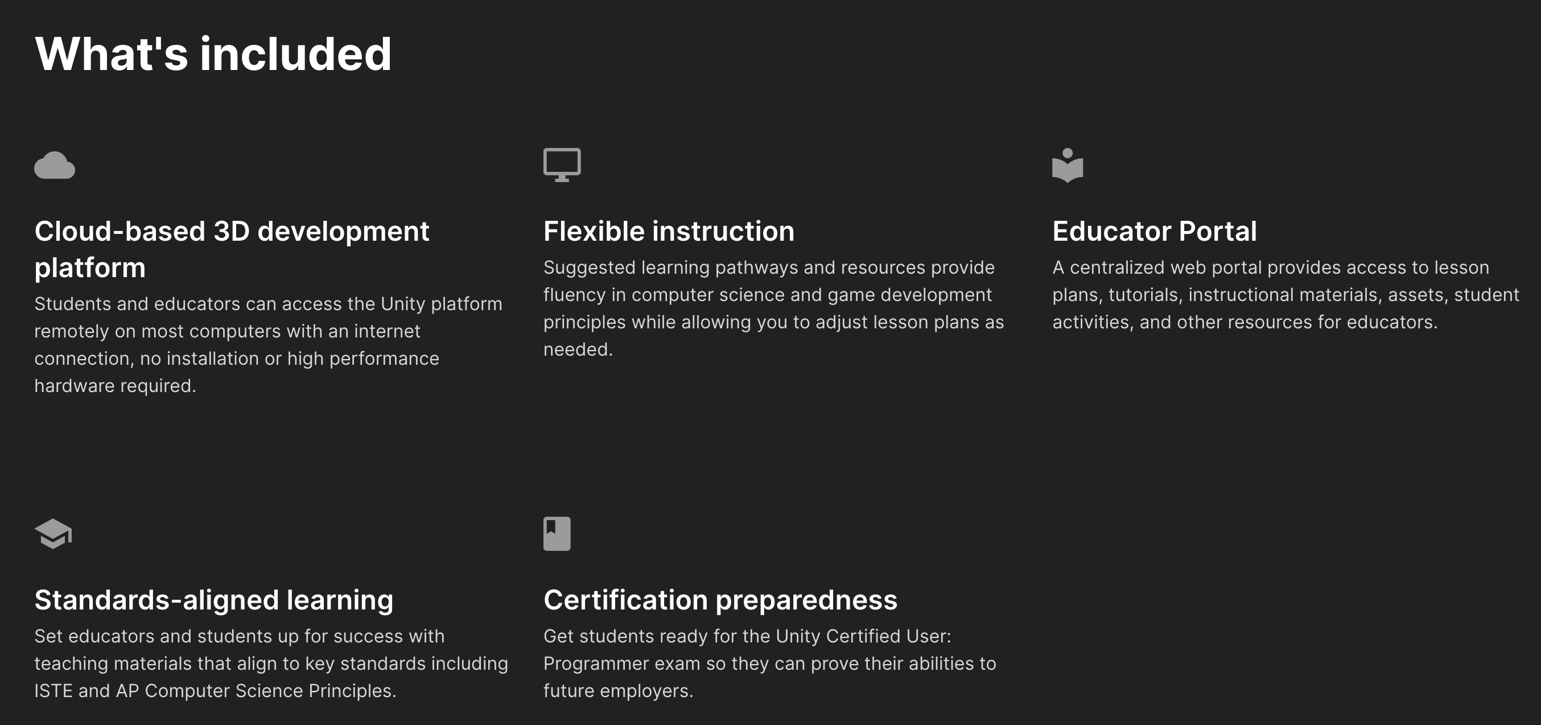Click the cloud icon

(55, 165)
